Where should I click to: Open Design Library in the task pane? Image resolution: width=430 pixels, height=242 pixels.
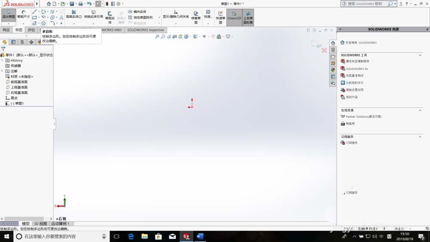point(333,49)
